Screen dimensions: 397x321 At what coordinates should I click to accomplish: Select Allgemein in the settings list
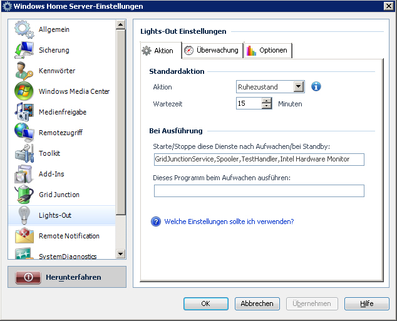(x=62, y=29)
